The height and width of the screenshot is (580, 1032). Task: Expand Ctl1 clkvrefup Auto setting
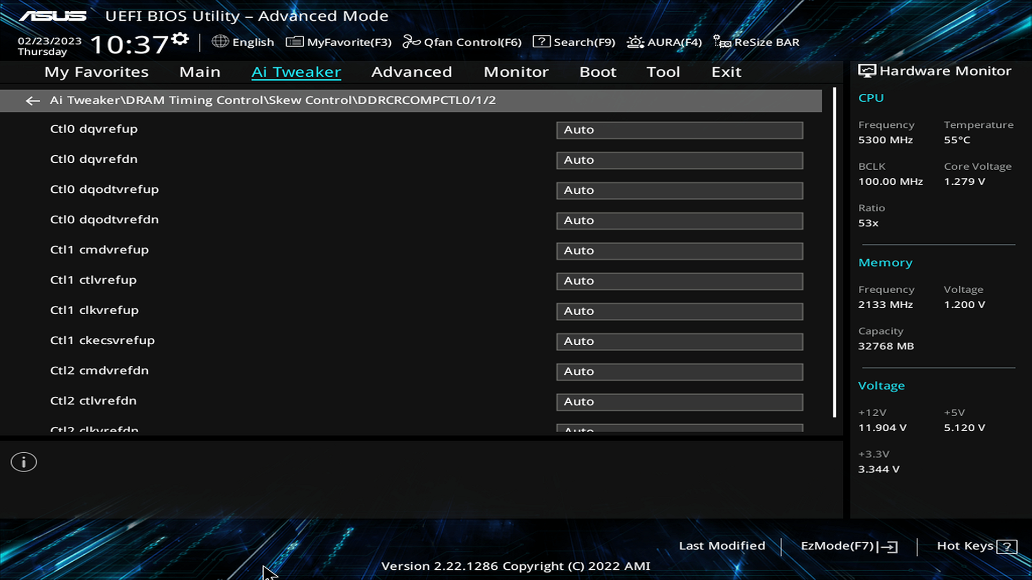679,310
